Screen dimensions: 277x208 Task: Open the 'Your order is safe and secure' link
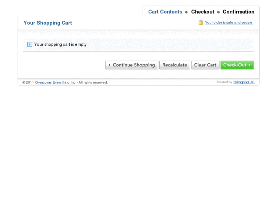(229, 23)
